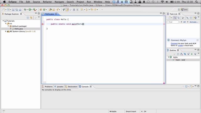Expand the Hello.java tree node
The width and height of the screenshot is (201, 113).
coord(11,29)
